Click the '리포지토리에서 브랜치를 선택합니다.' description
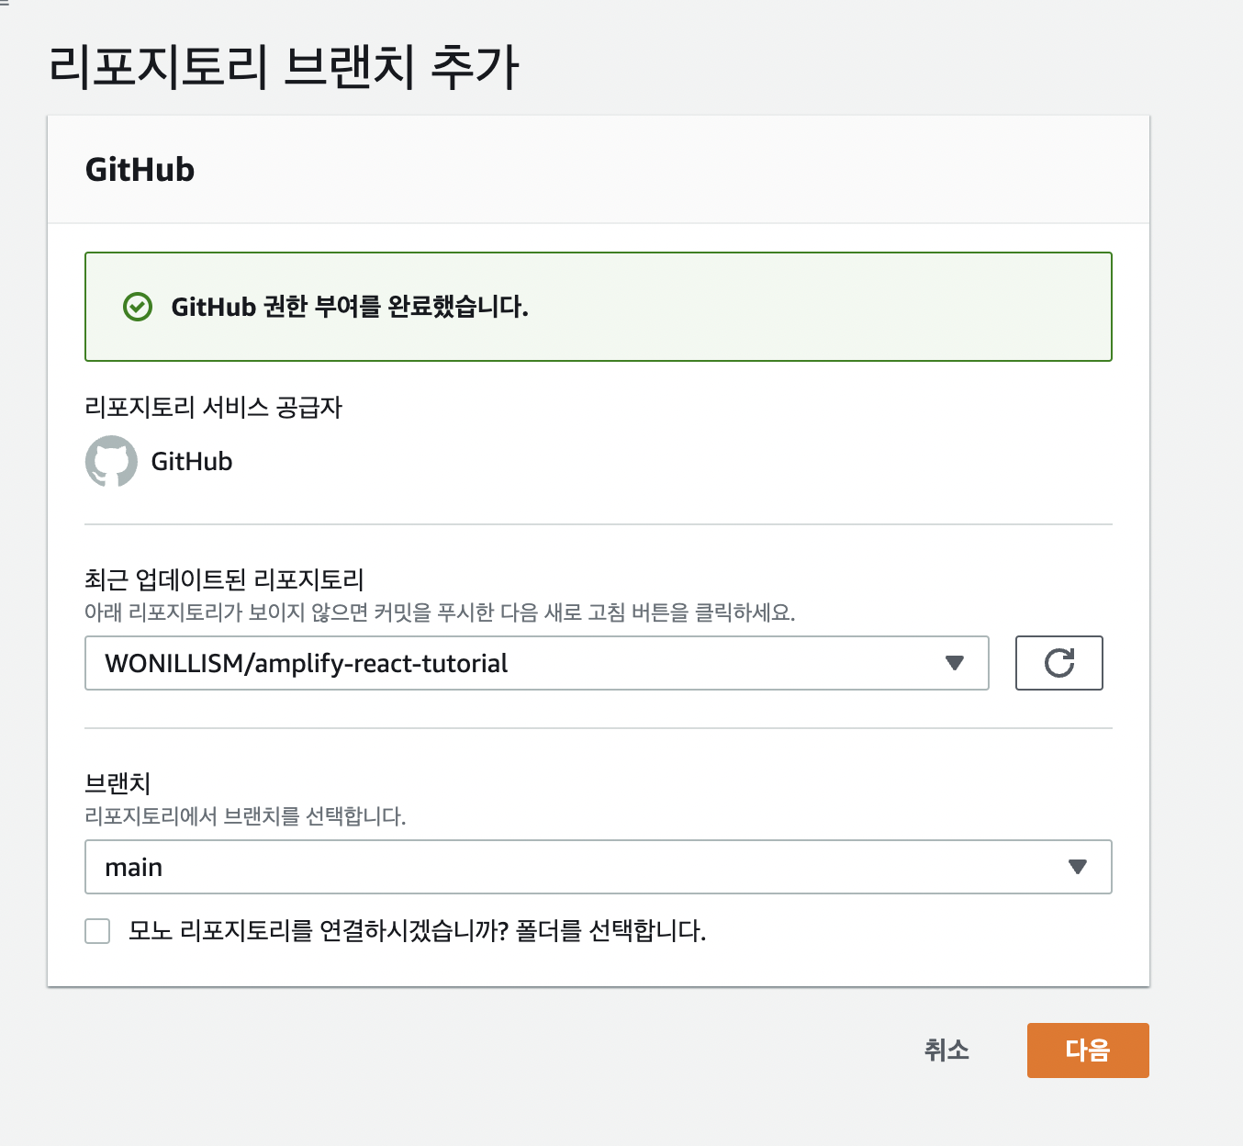This screenshot has height=1146, width=1243. tap(245, 816)
